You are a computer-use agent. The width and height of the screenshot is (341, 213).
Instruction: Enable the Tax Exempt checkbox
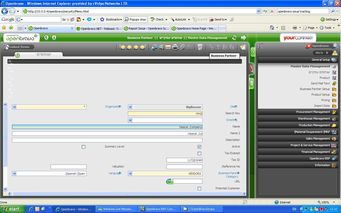199,153
